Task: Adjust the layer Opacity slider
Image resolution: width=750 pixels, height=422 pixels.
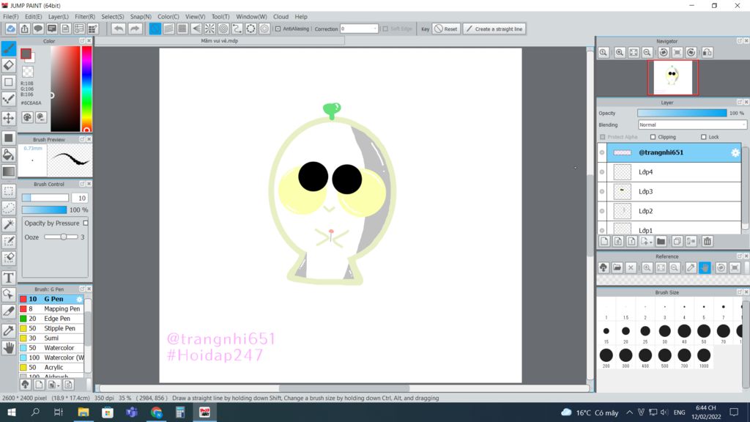Action: pyautogui.click(x=682, y=114)
